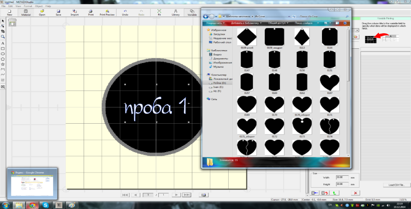The image size is (411, 209).
Task: Click Import in the main toolbar
Action: pos(75,13)
